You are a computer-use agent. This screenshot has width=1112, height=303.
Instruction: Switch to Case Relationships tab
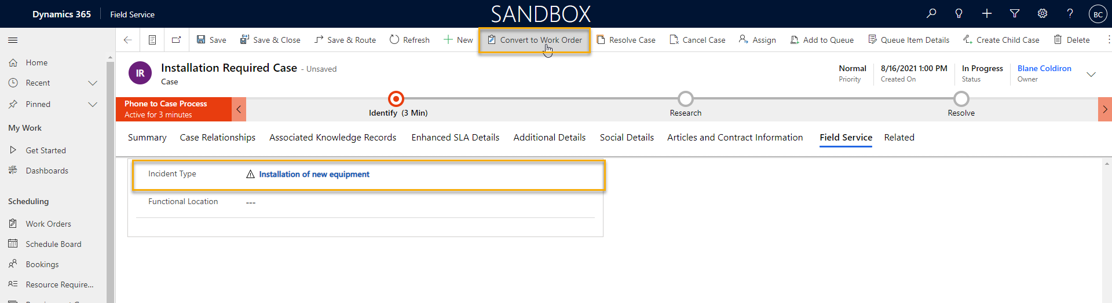coord(218,138)
